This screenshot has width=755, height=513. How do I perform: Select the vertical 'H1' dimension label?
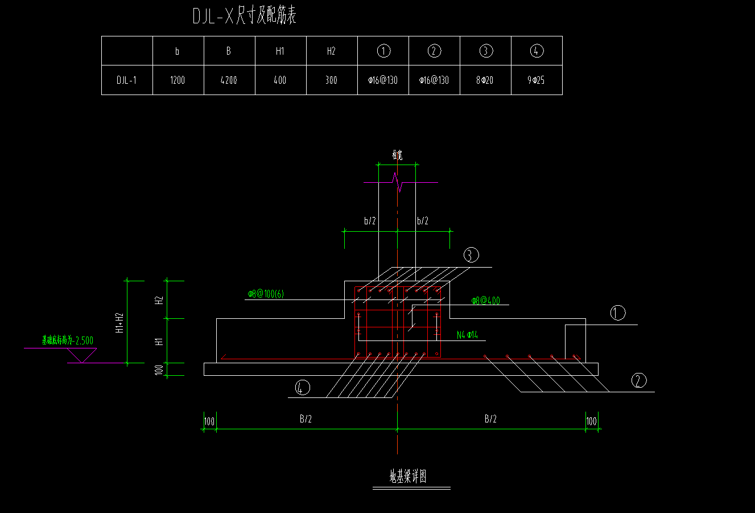[160, 341]
